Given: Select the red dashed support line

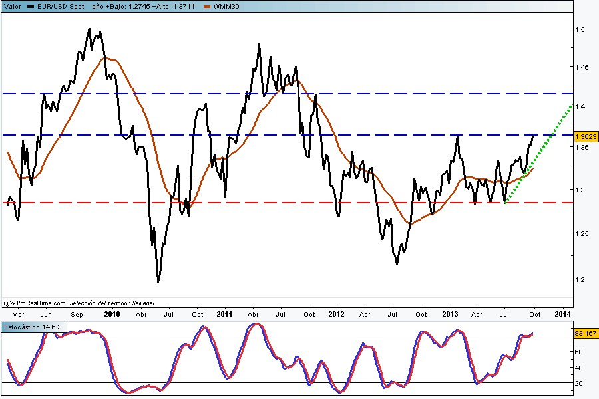Looking at the screenshot, I should tap(266, 203).
